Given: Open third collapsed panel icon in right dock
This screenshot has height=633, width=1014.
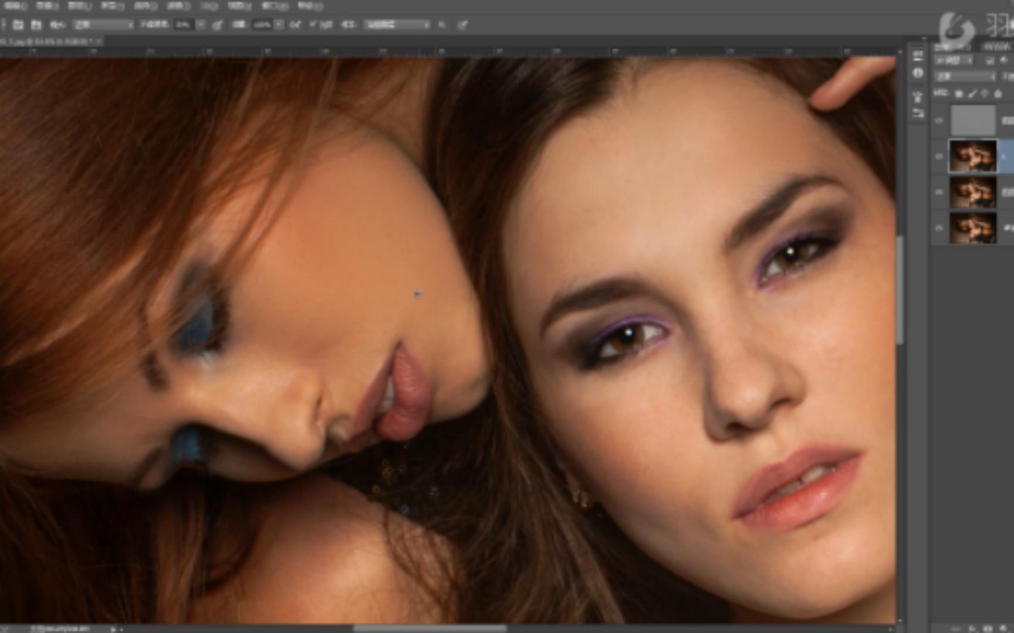Looking at the screenshot, I should pos(918,97).
